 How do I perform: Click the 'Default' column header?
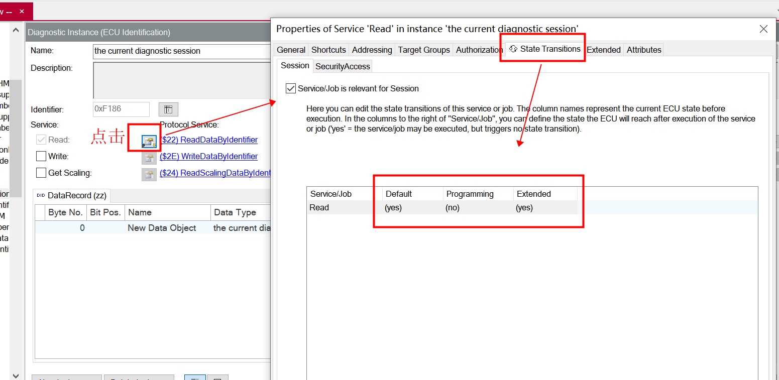pyautogui.click(x=412, y=194)
